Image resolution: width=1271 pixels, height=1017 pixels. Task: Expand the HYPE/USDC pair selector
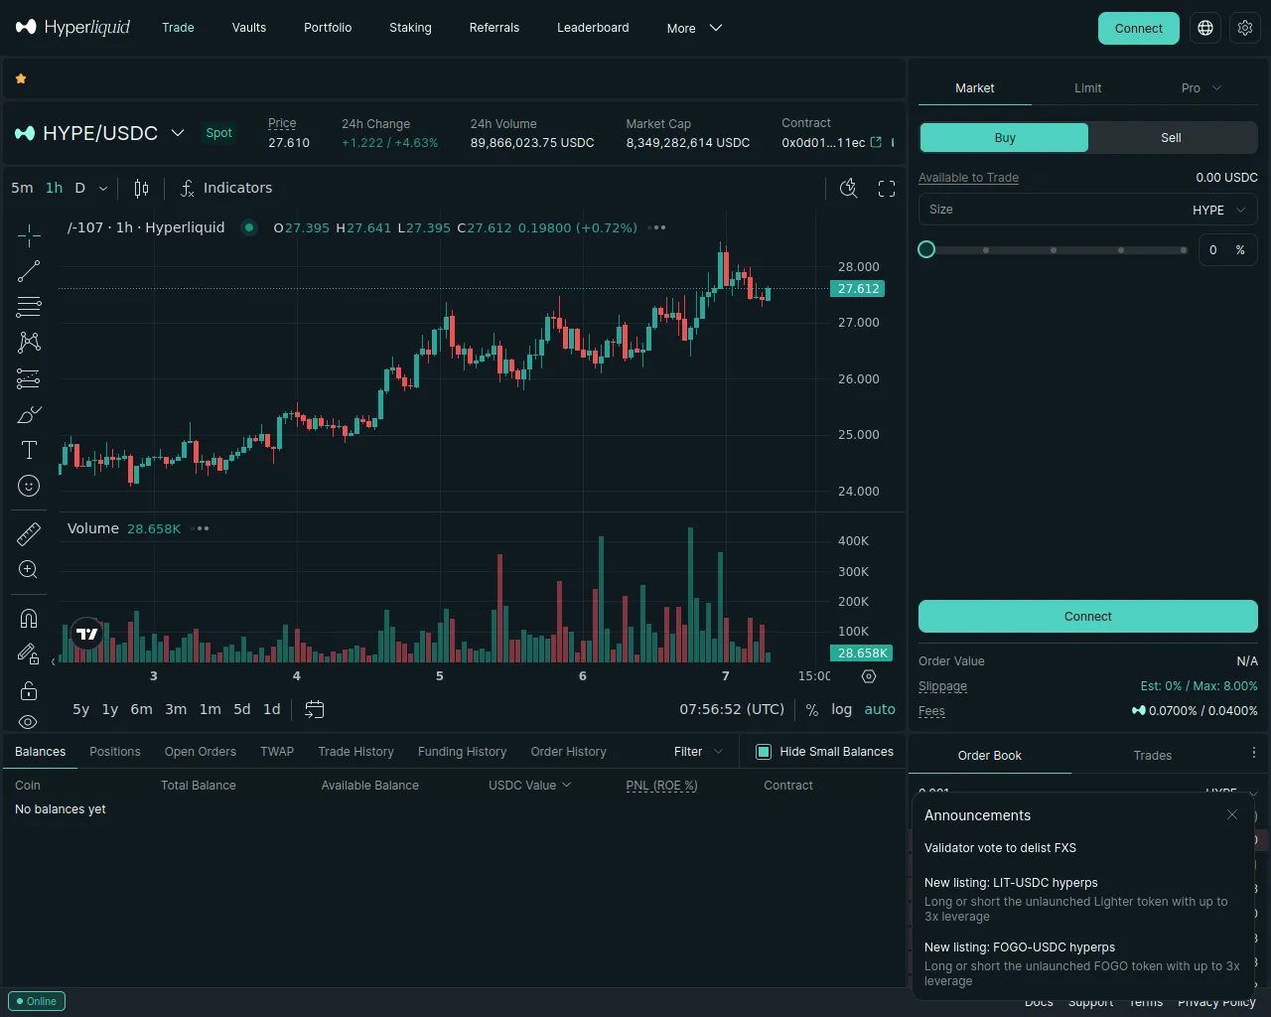178,133
